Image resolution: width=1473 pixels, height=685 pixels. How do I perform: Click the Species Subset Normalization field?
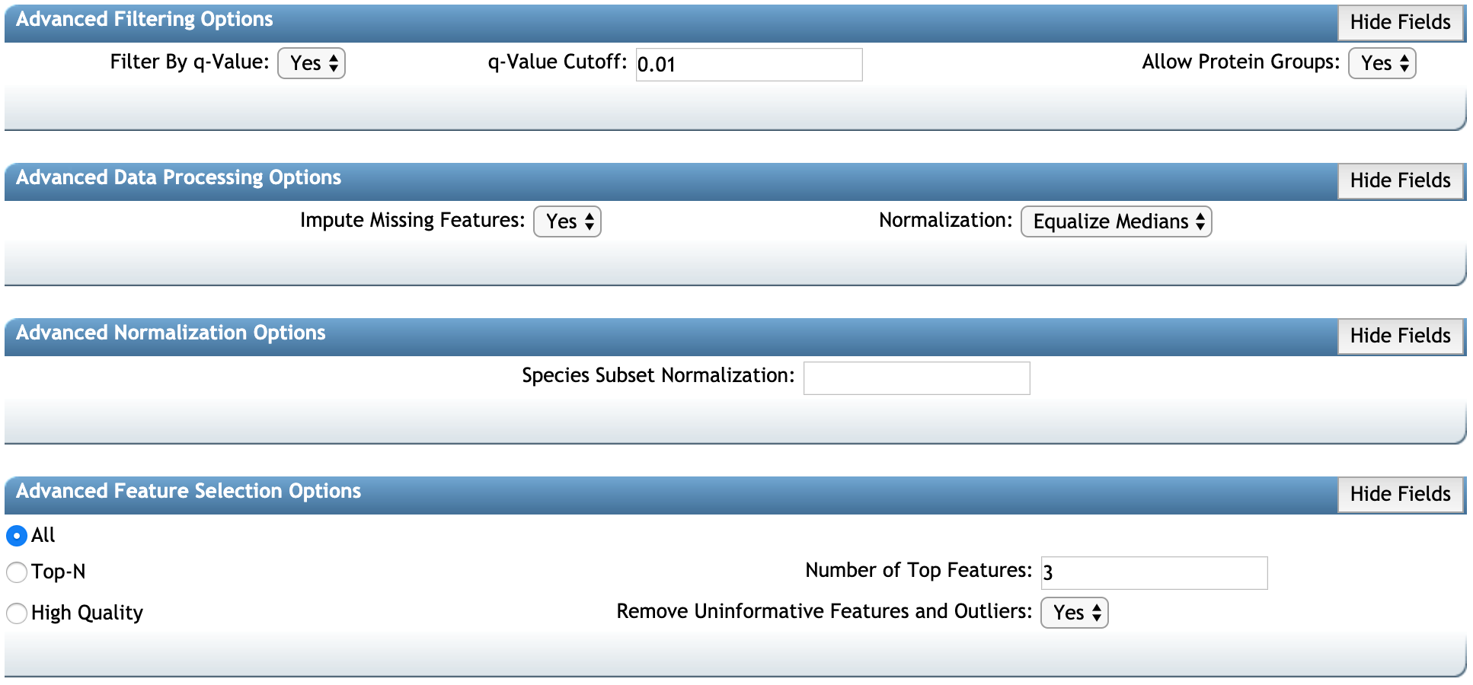915,377
